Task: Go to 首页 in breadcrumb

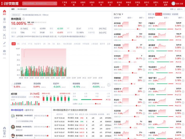Action: [13, 9]
